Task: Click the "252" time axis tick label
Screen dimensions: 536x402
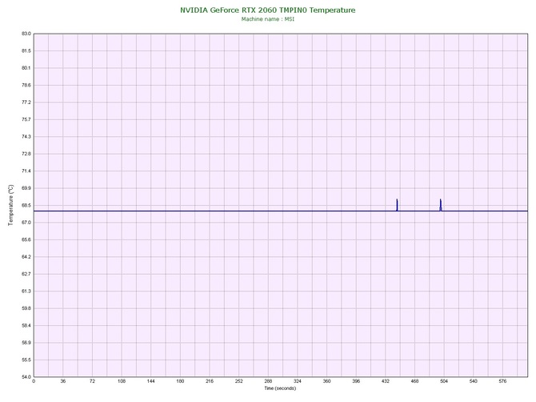Action: pos(239,381)
